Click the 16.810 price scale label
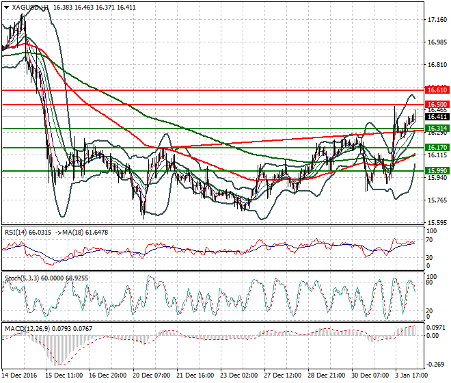451x383 pixels. [437, 64]
